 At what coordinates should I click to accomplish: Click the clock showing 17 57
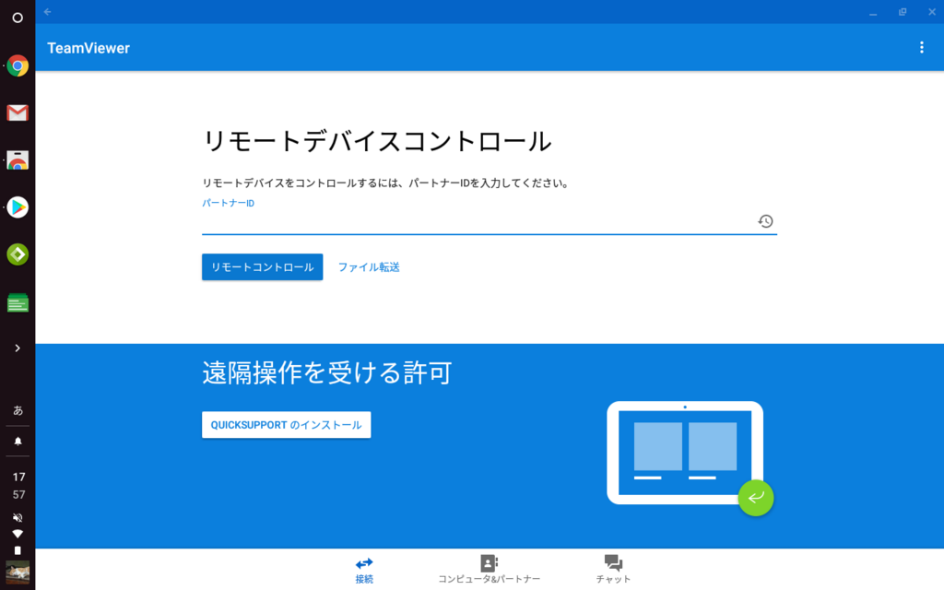pyautogui.click(x=18, y=486)
